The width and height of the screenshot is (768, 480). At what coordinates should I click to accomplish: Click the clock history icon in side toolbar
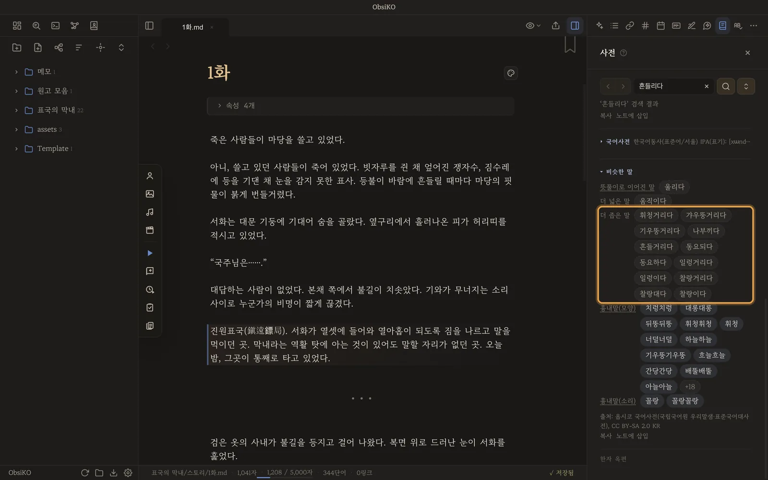point(150,289)
